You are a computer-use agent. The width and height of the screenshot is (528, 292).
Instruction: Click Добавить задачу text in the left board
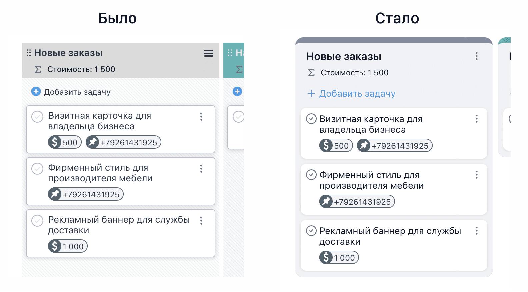click(77, 92)
